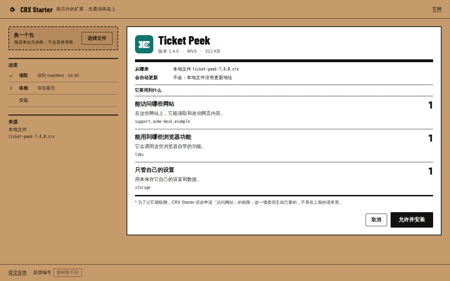Image resolution: width=450 pixels, height=281 pixels.
Task: Click the CRX Starter title text
Action: [x=37, y=9]
